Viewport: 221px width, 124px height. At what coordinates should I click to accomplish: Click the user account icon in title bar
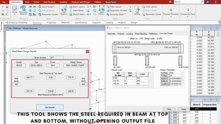(x=215, y=2)
